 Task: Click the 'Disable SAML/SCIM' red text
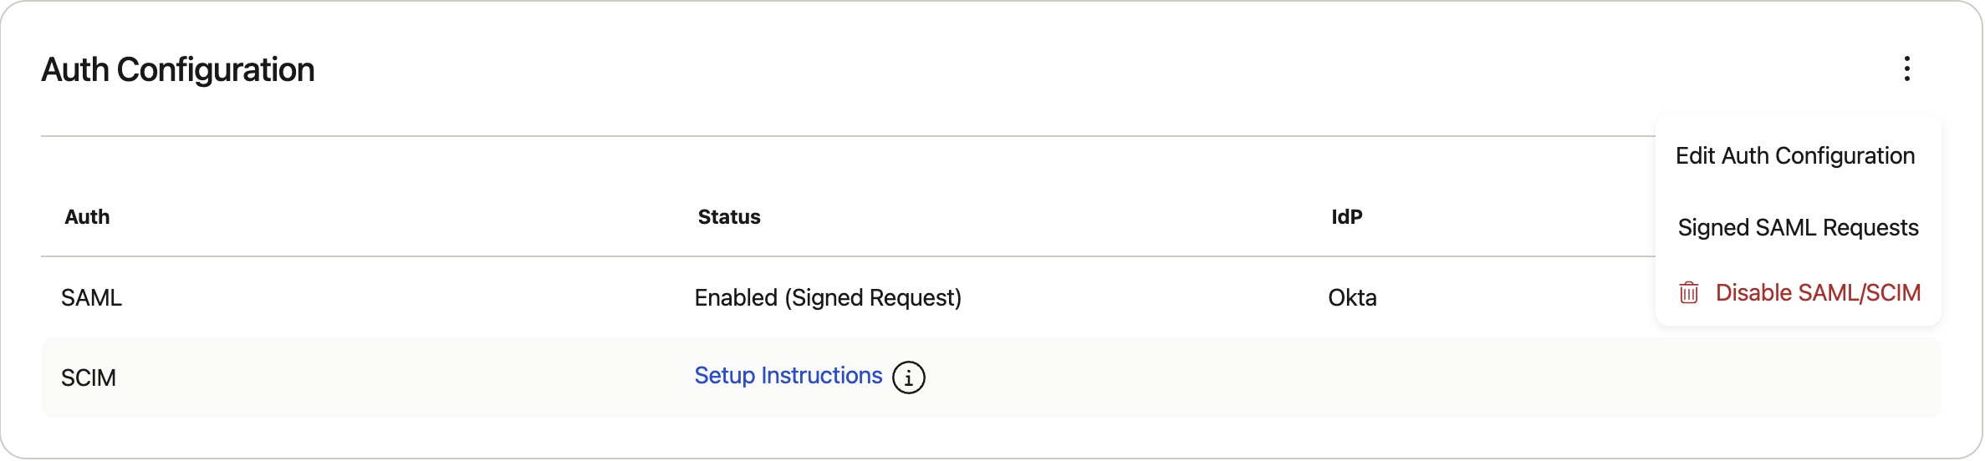point(1818,293)
